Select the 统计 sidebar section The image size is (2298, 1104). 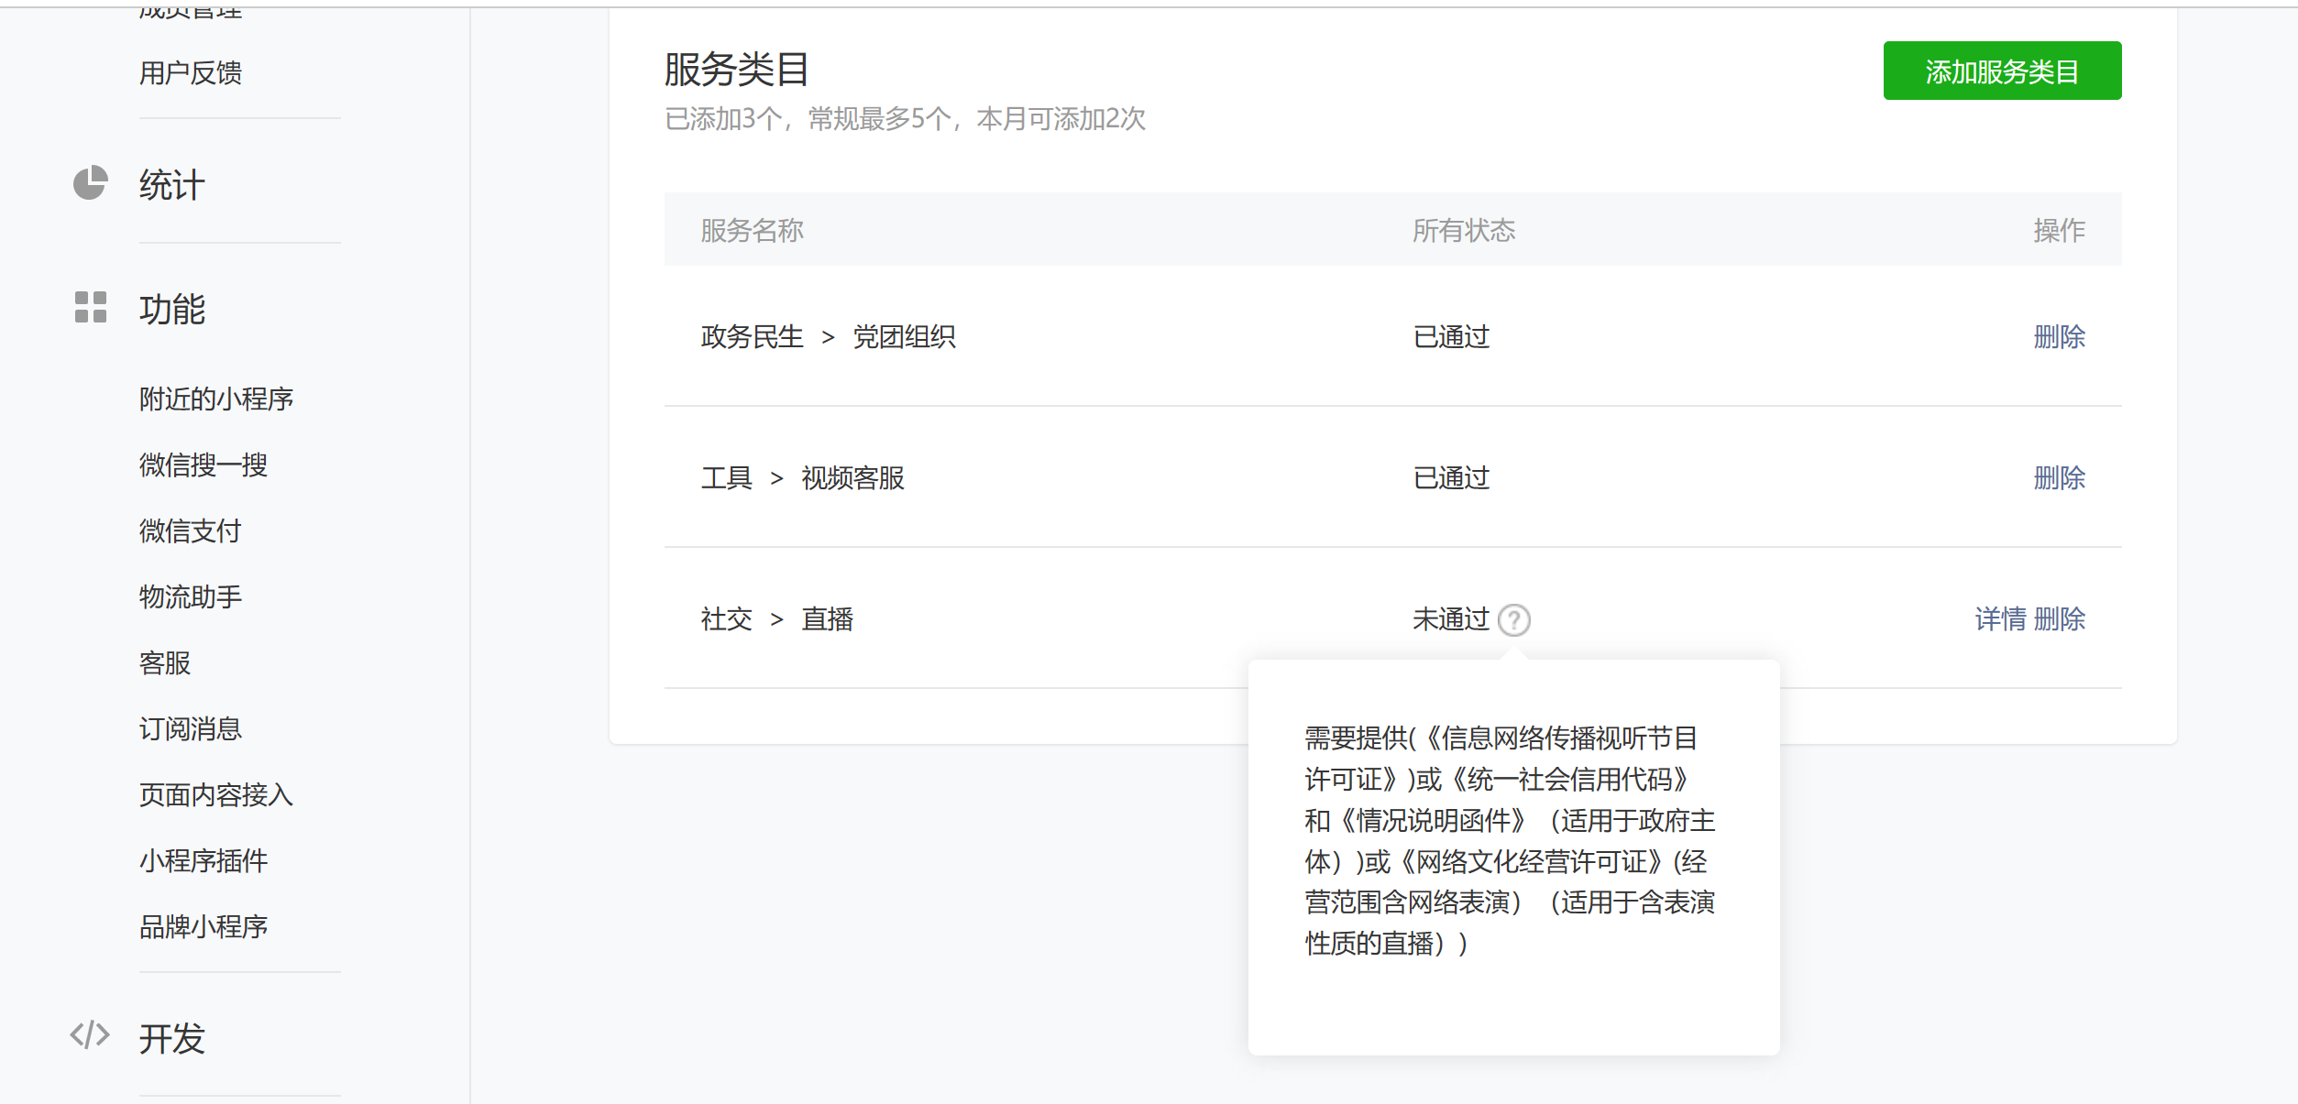point(171,185)
